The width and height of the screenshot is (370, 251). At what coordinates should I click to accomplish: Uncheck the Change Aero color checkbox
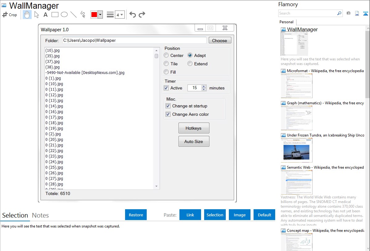click(168, 114)
